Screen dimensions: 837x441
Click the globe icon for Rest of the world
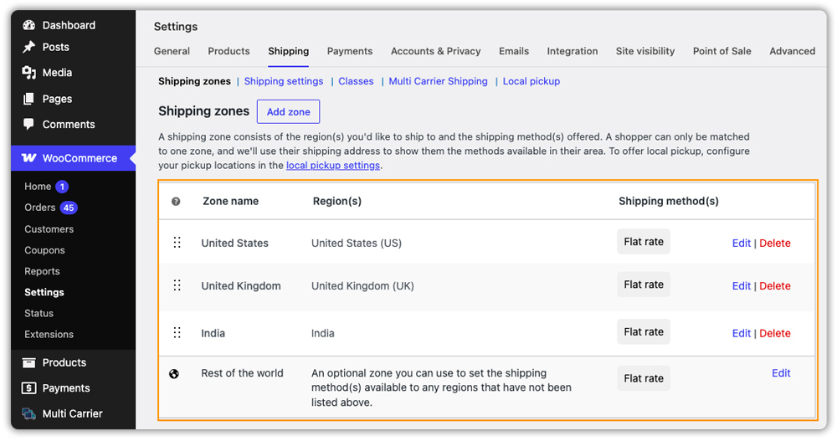pyautogui.click(x=174, y=374)
